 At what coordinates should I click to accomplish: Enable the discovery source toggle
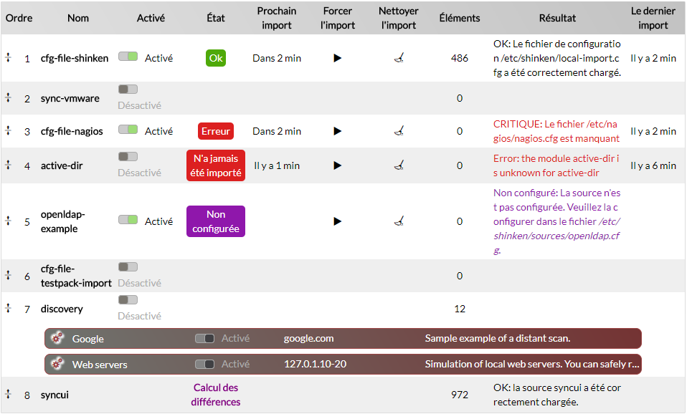128,300
